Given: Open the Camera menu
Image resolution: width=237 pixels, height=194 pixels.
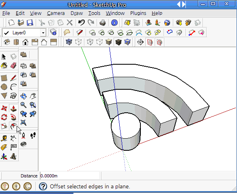Looking at the screenshot, I should coord(56,13).
